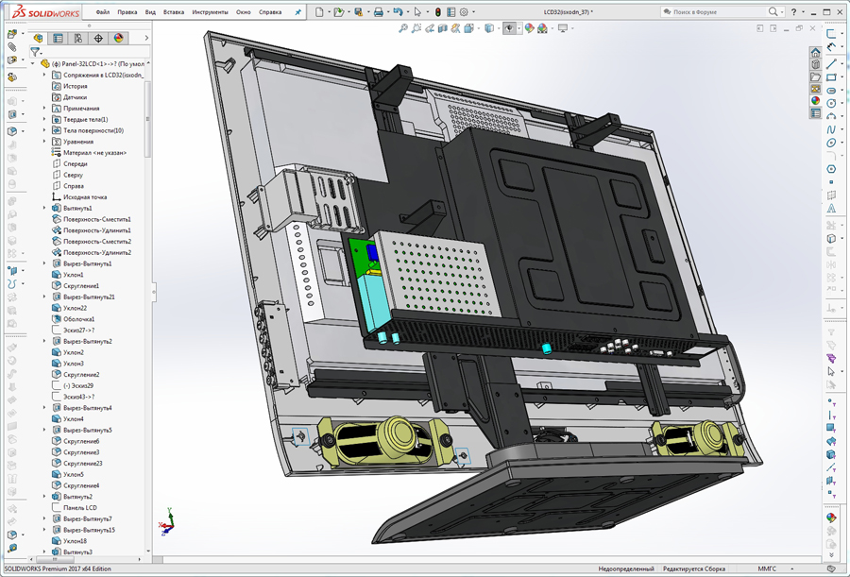Open the Инструменты menu
Screen dimensions: 850x577
pyautogui.click(x=210, y=12)
